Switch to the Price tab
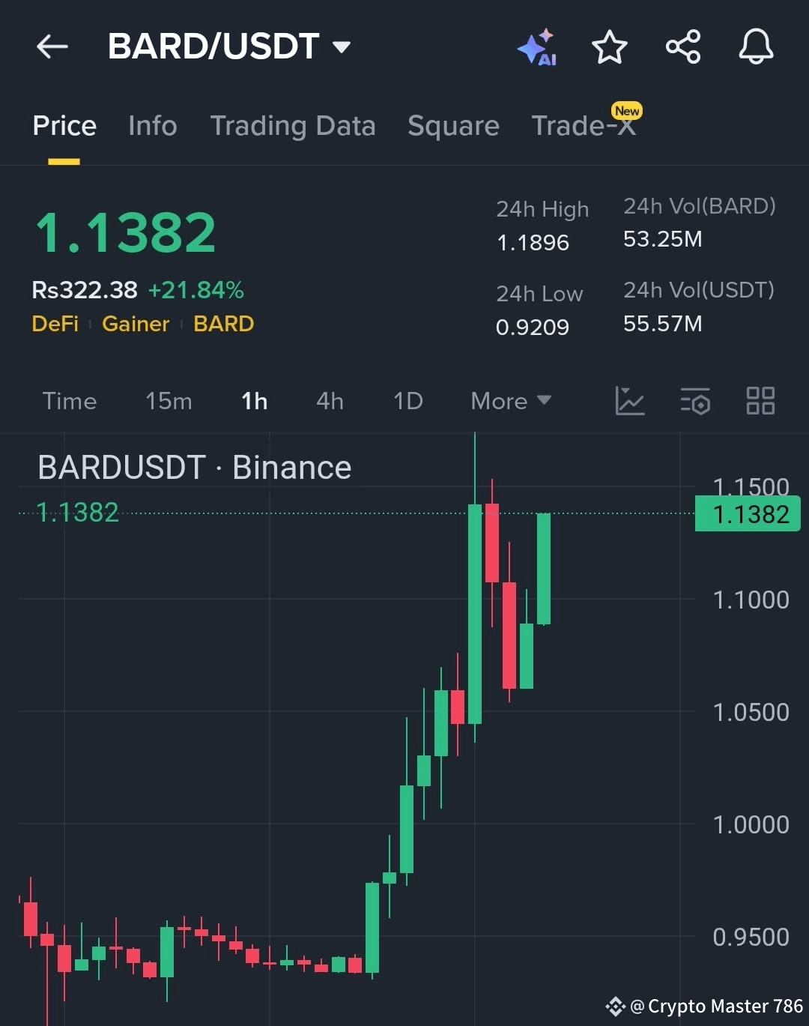This screenshot has height=1026, width=809. pos(64,125)
